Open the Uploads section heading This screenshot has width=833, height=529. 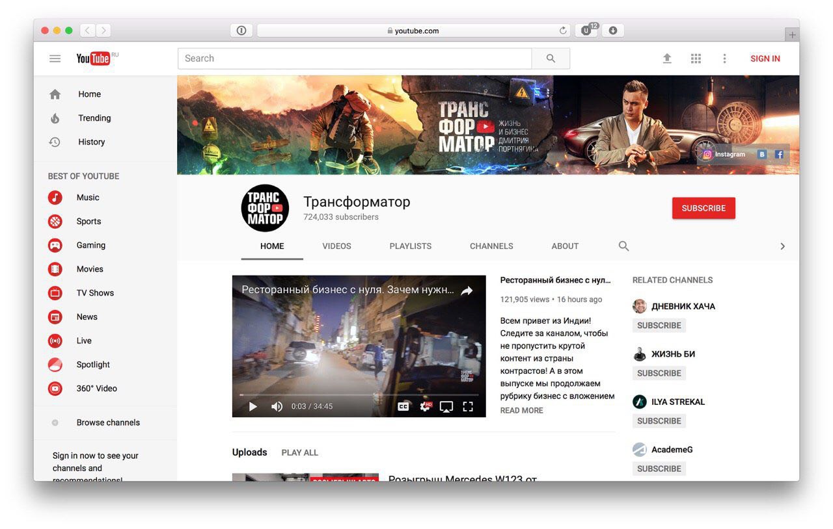pos(249,452)
